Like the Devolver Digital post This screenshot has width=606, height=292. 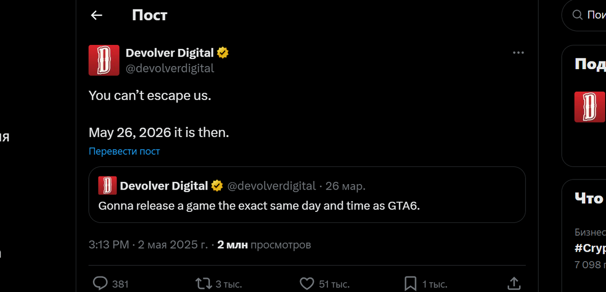(x=307, y=283)
